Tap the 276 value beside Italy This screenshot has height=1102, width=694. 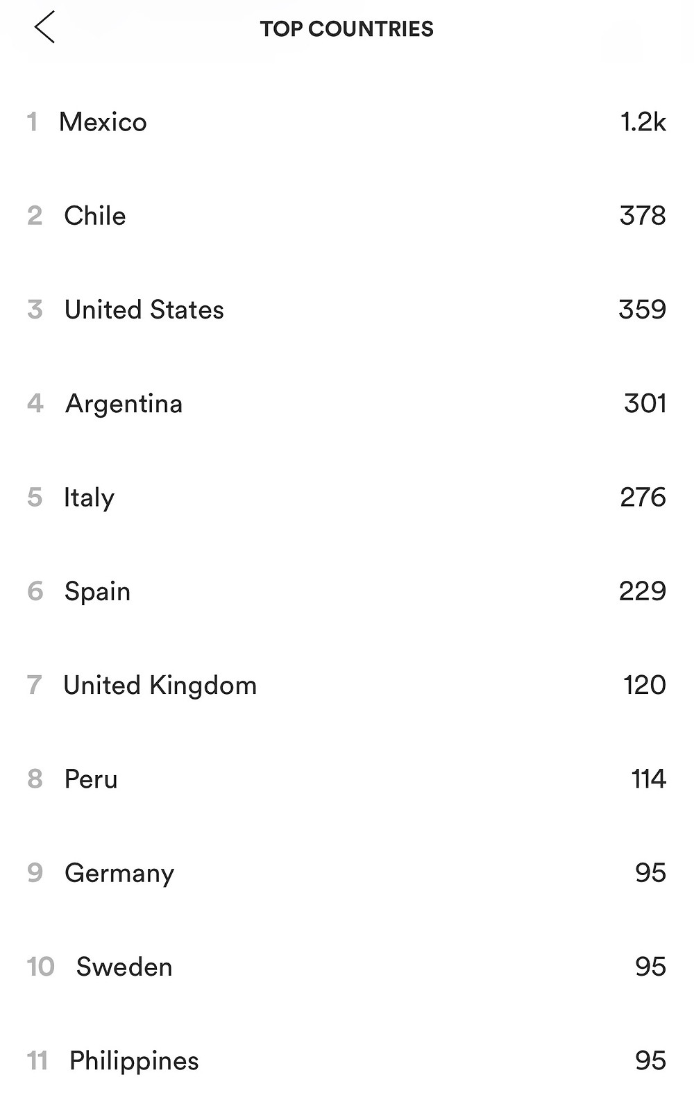pyautogui.click(x=643, y=497)
